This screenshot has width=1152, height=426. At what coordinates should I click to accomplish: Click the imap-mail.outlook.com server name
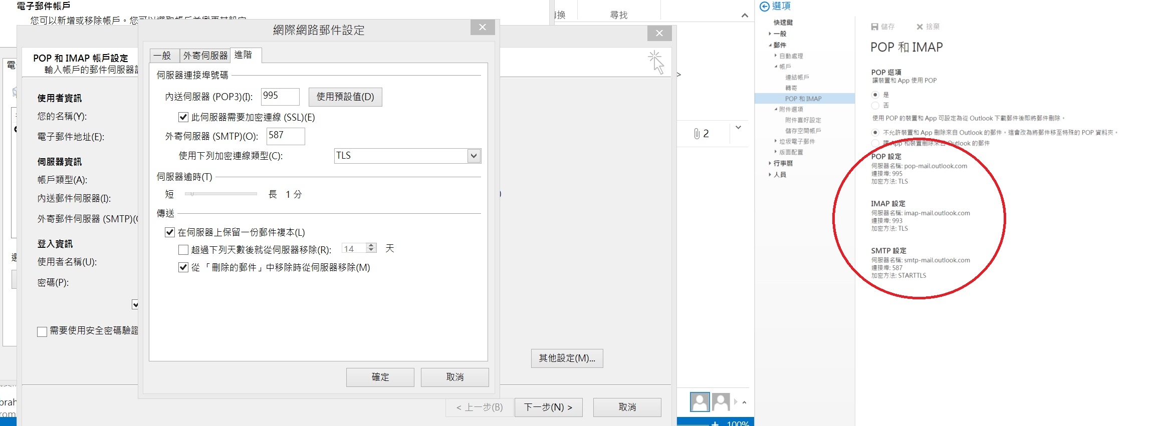(x=937, y=213)
